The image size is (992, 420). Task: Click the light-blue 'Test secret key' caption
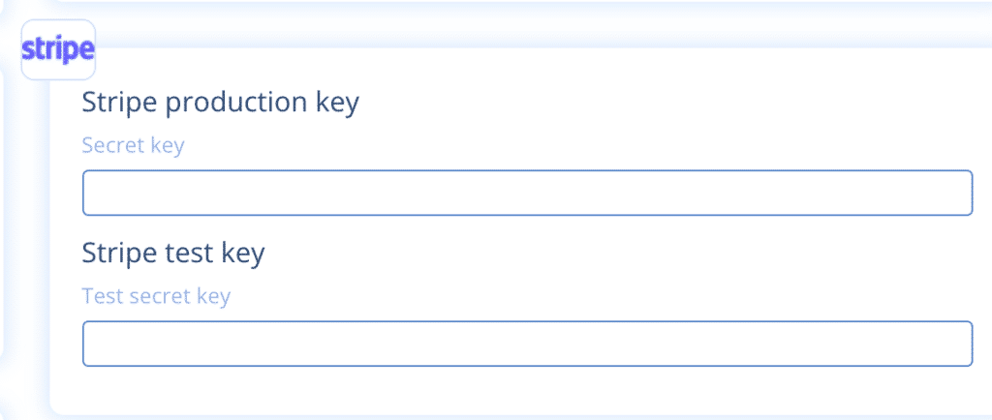[156, 296]
